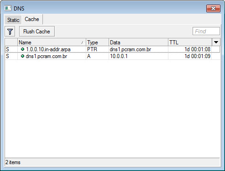The width and height of the screenshot is (225, 171).
Task: Open the filter funnel icon
Action: (x=10, y=32)
